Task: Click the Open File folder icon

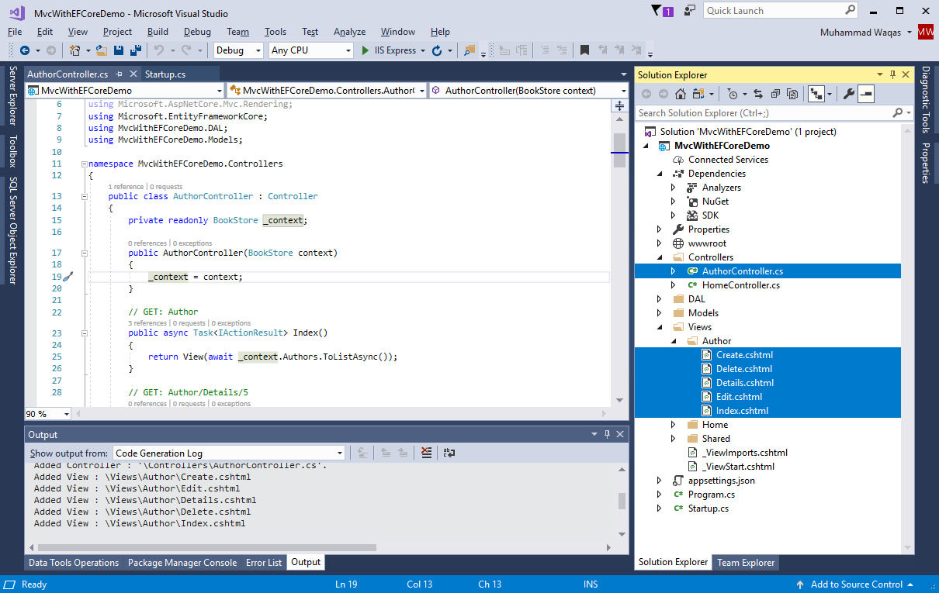Action: (x=102, y=50)
